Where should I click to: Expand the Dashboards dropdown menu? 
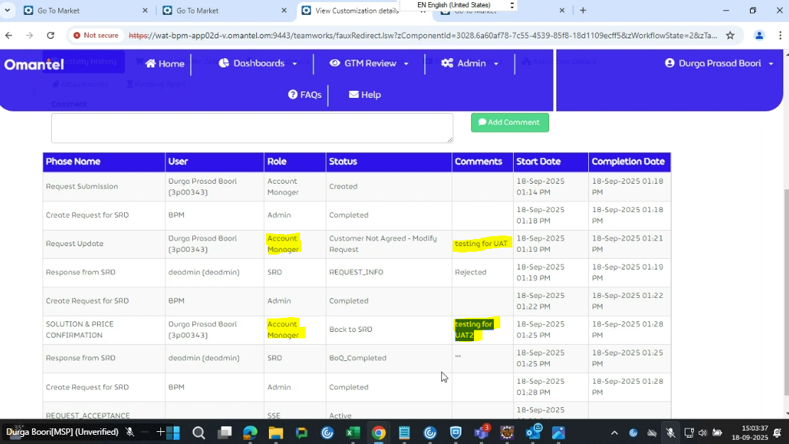tap(258, 64)
